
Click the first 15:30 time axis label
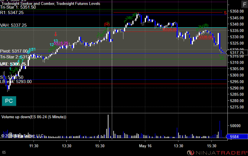(x=100, y=146)
